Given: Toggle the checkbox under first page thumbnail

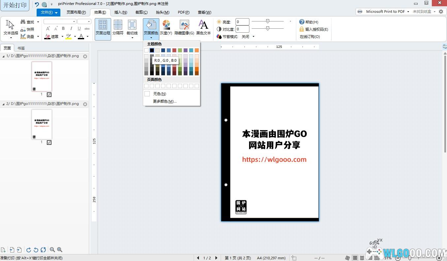Looking at the screenshot, I should [49, 95].
